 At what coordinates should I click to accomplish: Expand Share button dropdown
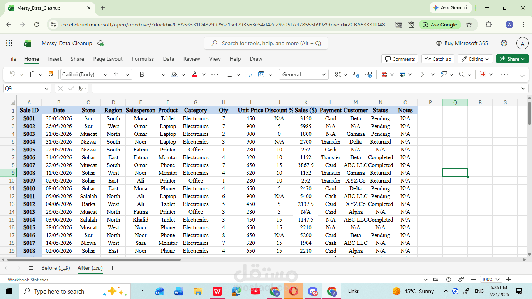point(523,59)
